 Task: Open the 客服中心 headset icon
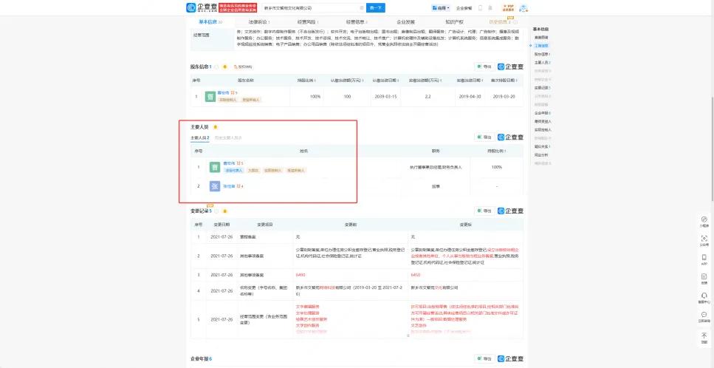pos(704,296)
